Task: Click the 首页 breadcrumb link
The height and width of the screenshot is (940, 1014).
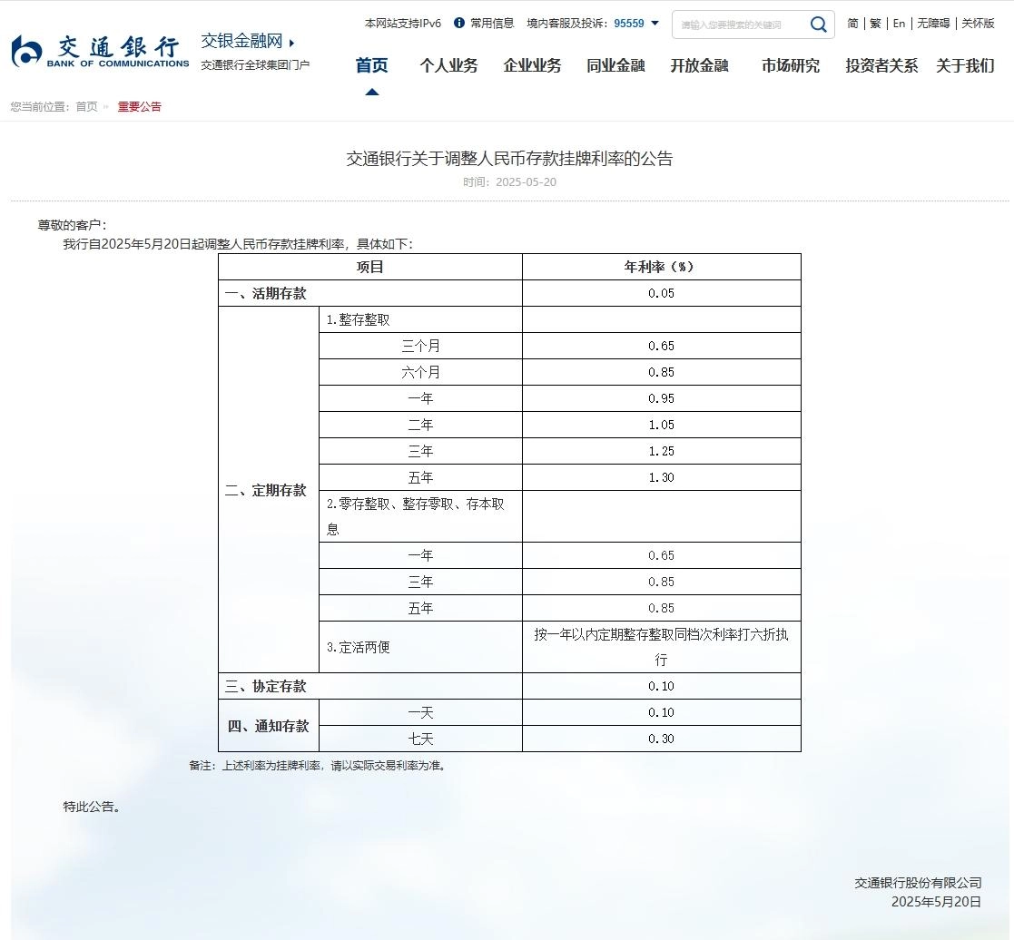Action: pos(85,106)
